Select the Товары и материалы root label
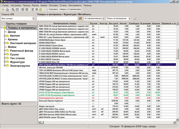Image resolution: width=179 pixels, height=129 pixels. click(22, 28)
